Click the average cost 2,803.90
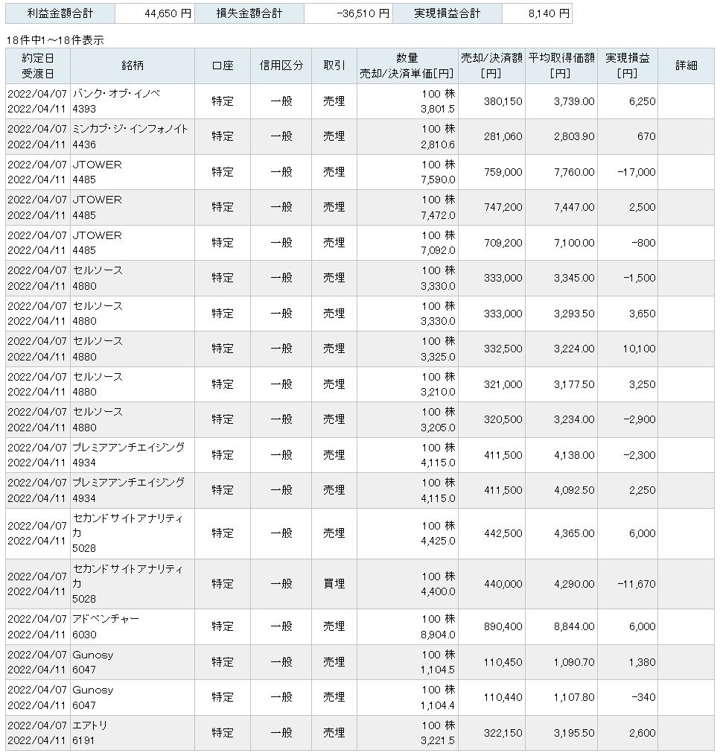Viewport: 720px width, 756px height. (574, 136)
